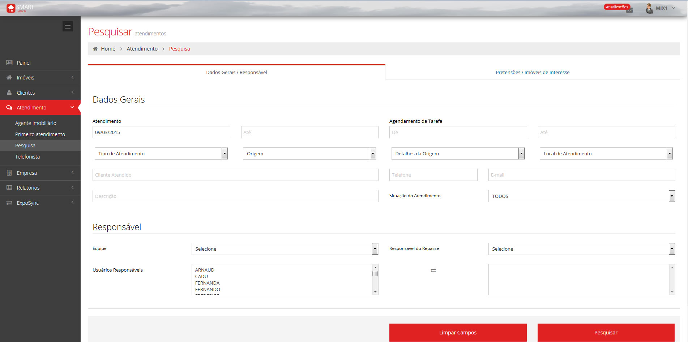Open the Tipo de Atendimento dropdown
Screen dimensions: 688x342
[161, 153]
